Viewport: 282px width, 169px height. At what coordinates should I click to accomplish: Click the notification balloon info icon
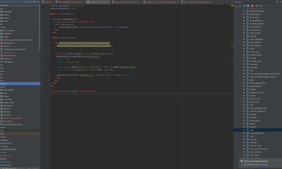[242, 161]
